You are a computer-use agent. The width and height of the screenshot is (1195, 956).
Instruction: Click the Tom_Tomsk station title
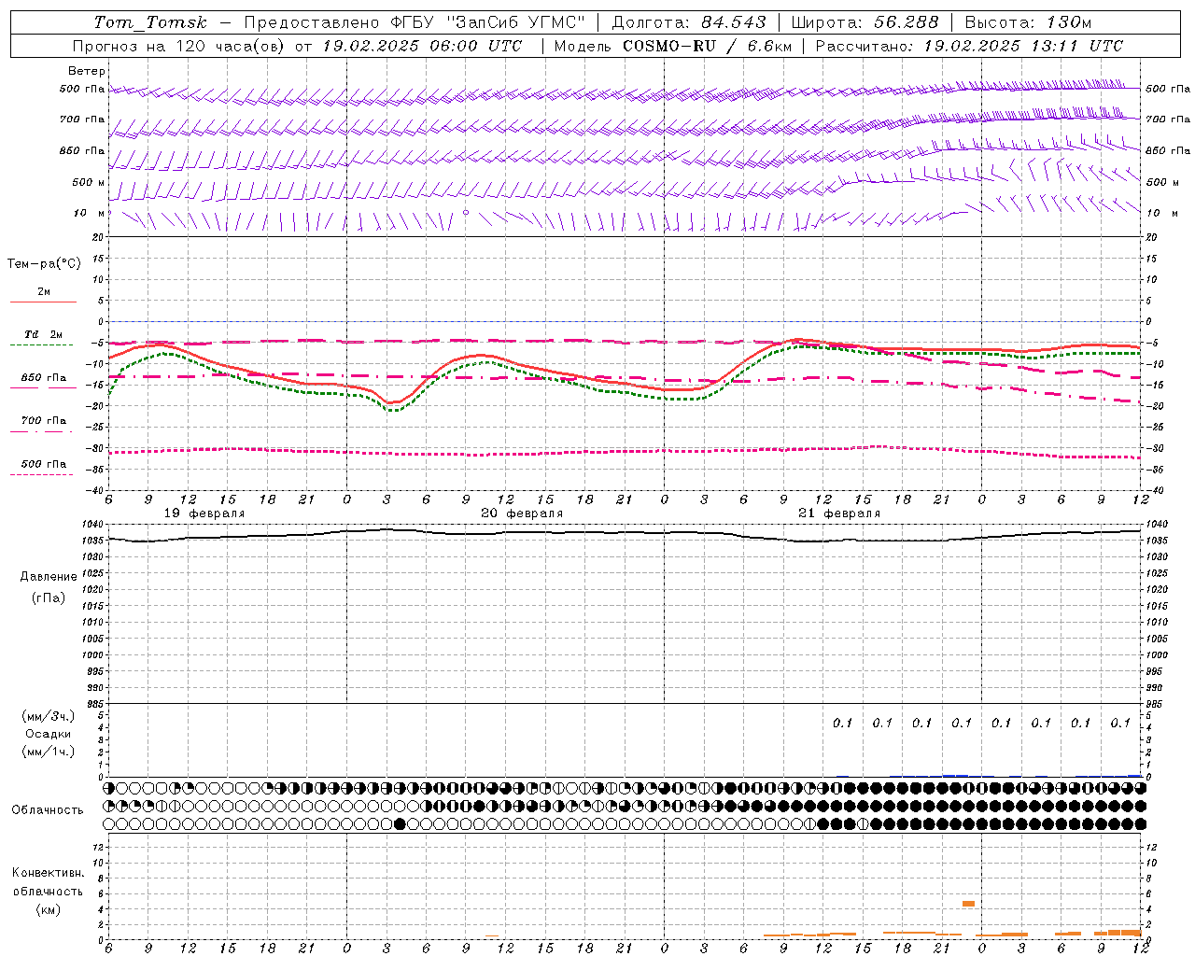tap(151, 22)
